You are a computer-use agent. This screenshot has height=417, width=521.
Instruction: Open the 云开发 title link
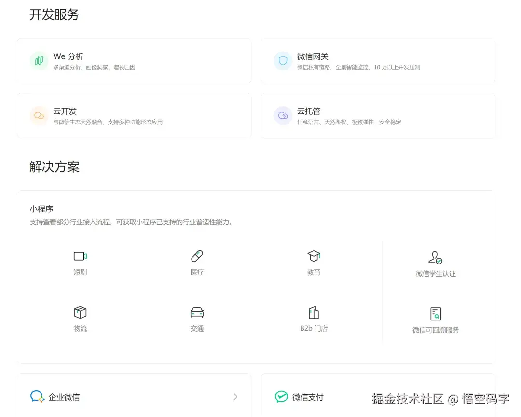tap(65, 111)
